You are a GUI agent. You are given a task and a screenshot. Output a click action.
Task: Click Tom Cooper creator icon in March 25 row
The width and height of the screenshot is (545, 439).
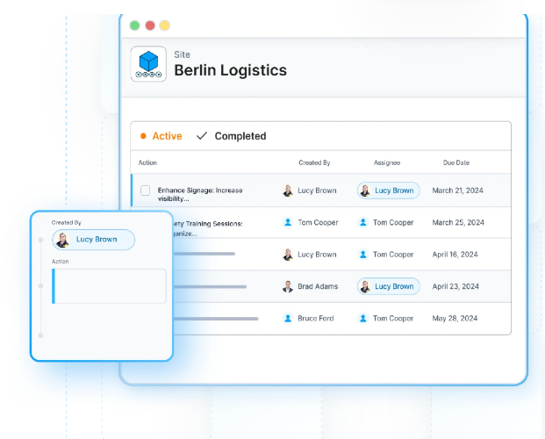click(x=288, y=222)
